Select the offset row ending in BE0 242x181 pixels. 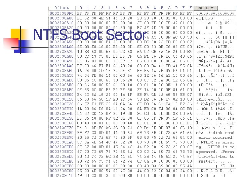pyautogui.click(x=62, y=161)
